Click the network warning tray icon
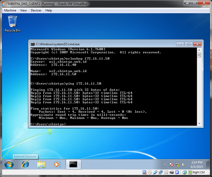The height and width of the screenshot is (177, 212). tap(177, 165)
